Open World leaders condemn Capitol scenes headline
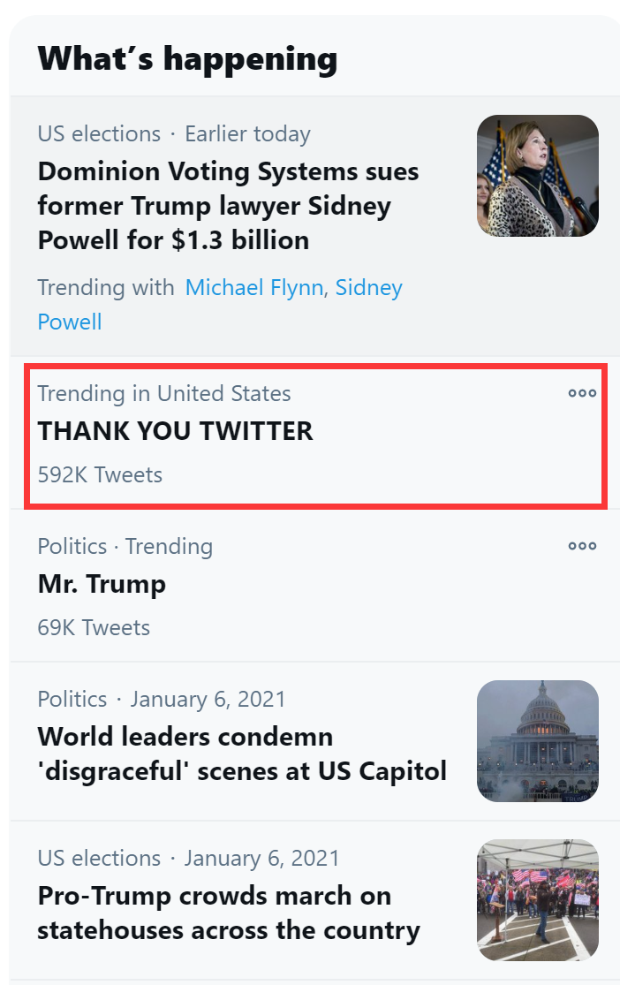The height and width of the screenshot is (985, 620). coord(241,754)
